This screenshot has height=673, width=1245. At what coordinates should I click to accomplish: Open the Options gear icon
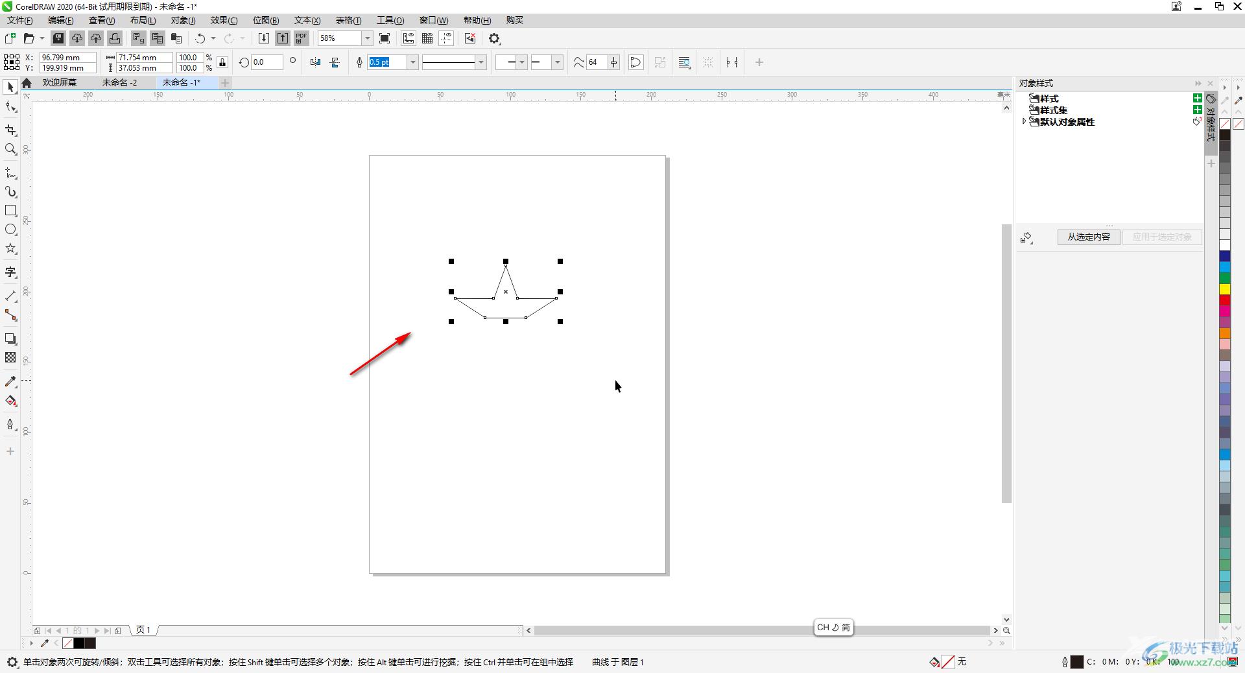[x=495, y=38]
